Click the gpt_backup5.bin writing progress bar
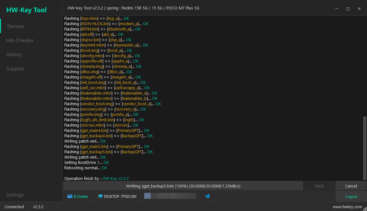The width and height of the screenshot is (367, 211). [183, 186]
